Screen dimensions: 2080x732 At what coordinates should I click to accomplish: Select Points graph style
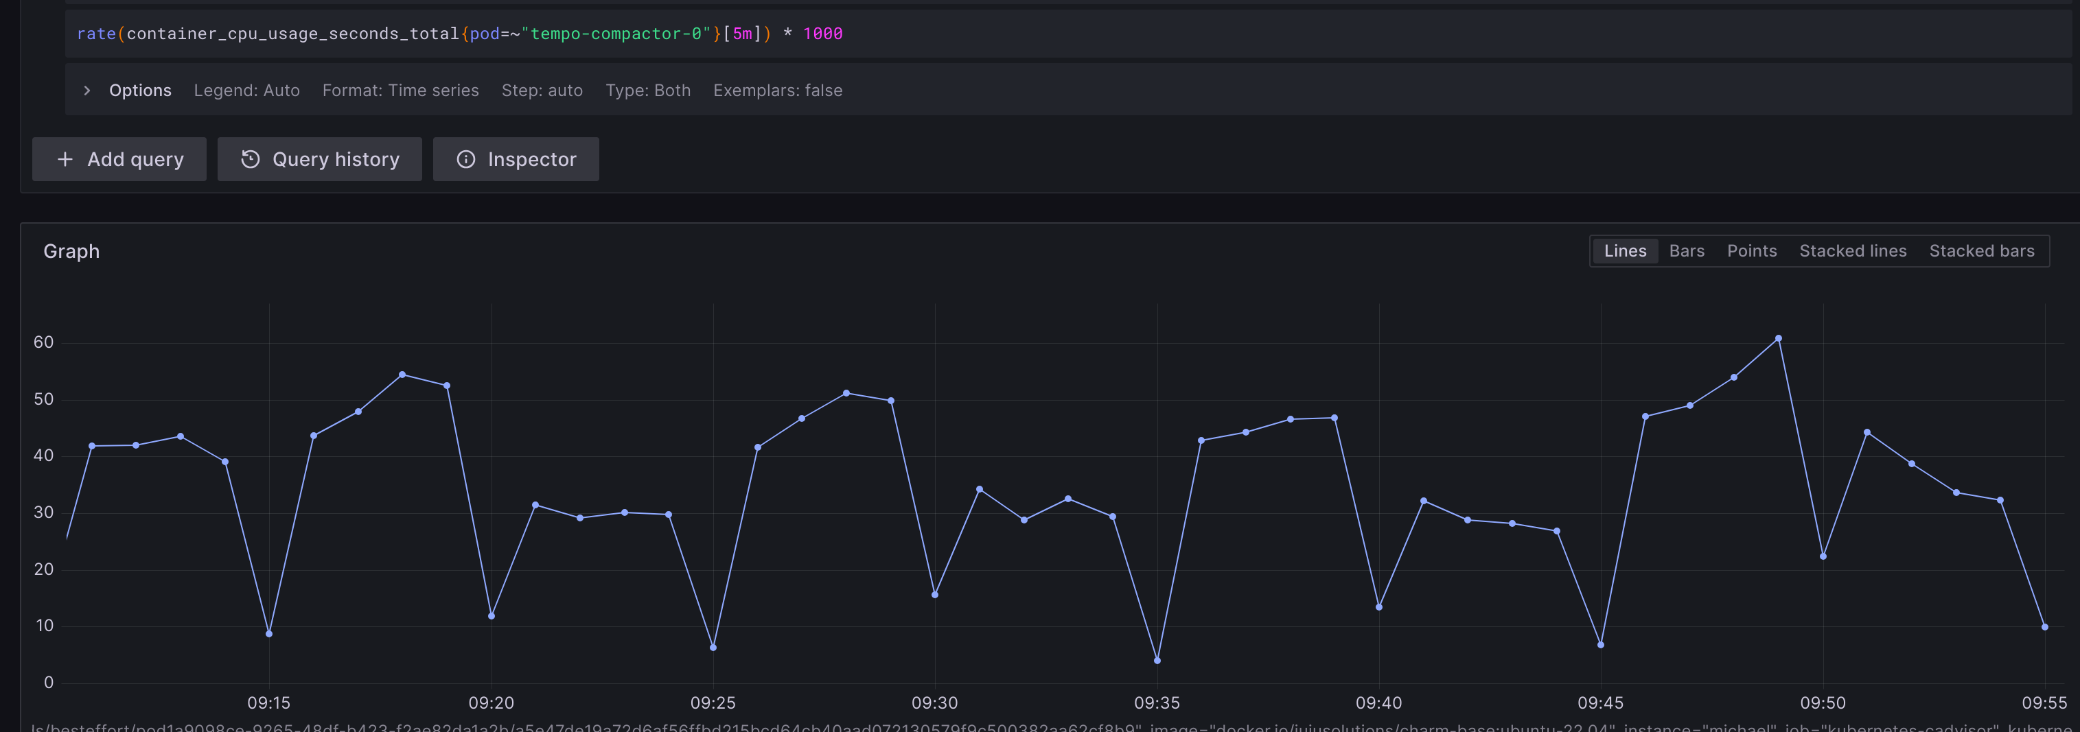(x=1751, y=251)
